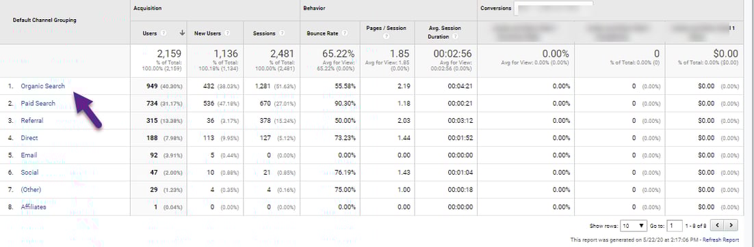
Task: Go to the next page of rows
Action: pyautogui.click(x=731, y=225)
